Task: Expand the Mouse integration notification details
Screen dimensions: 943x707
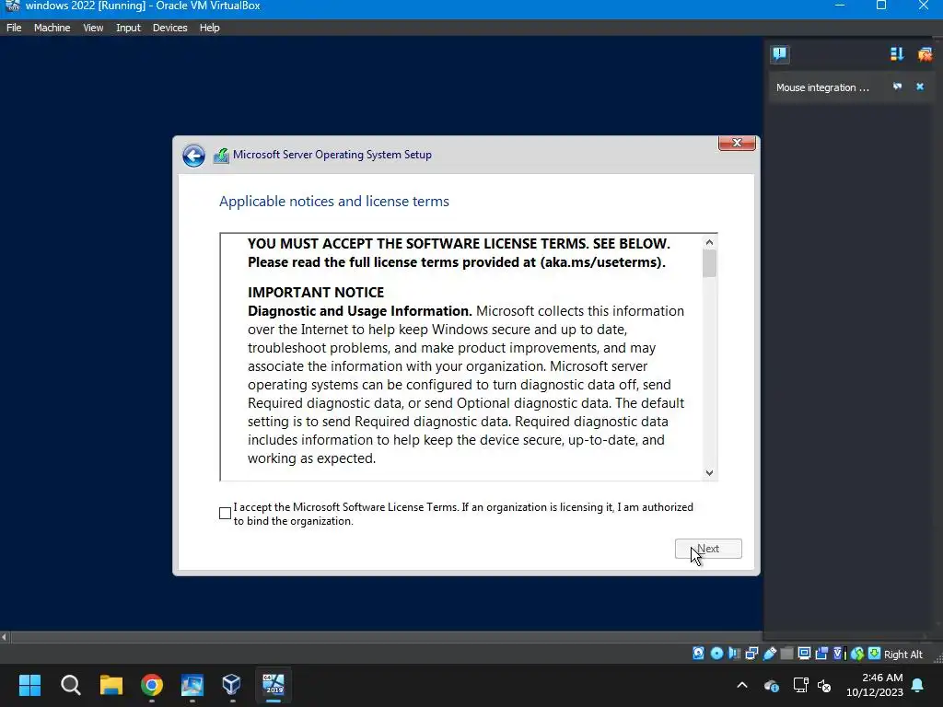Action: pos(897,87)
